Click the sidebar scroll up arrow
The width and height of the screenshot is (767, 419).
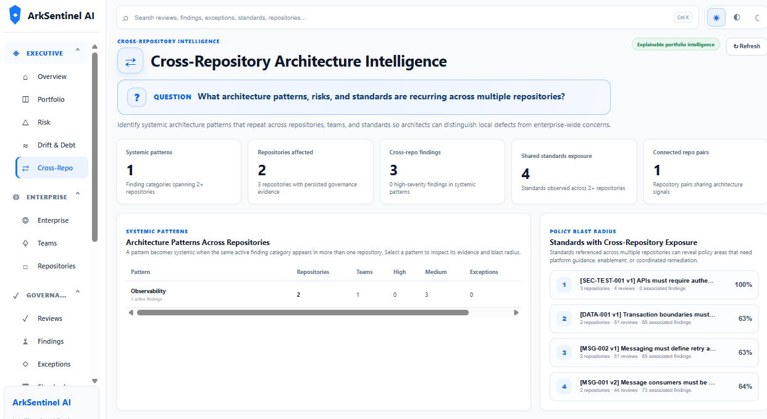(94, 46)
